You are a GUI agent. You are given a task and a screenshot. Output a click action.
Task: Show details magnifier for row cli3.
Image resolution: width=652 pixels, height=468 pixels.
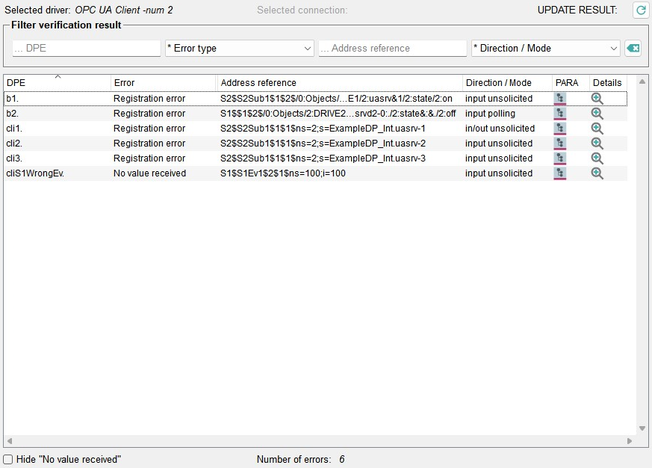597,158
